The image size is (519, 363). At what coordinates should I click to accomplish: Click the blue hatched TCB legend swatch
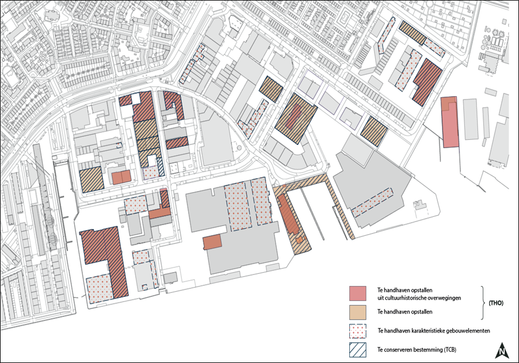357,350
